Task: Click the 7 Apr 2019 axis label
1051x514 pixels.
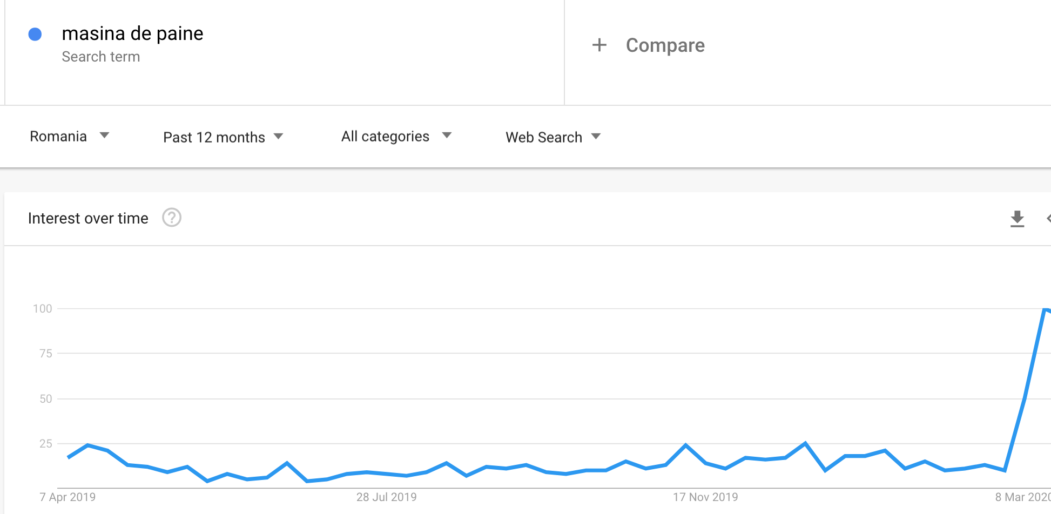Action: click(68, 497)
